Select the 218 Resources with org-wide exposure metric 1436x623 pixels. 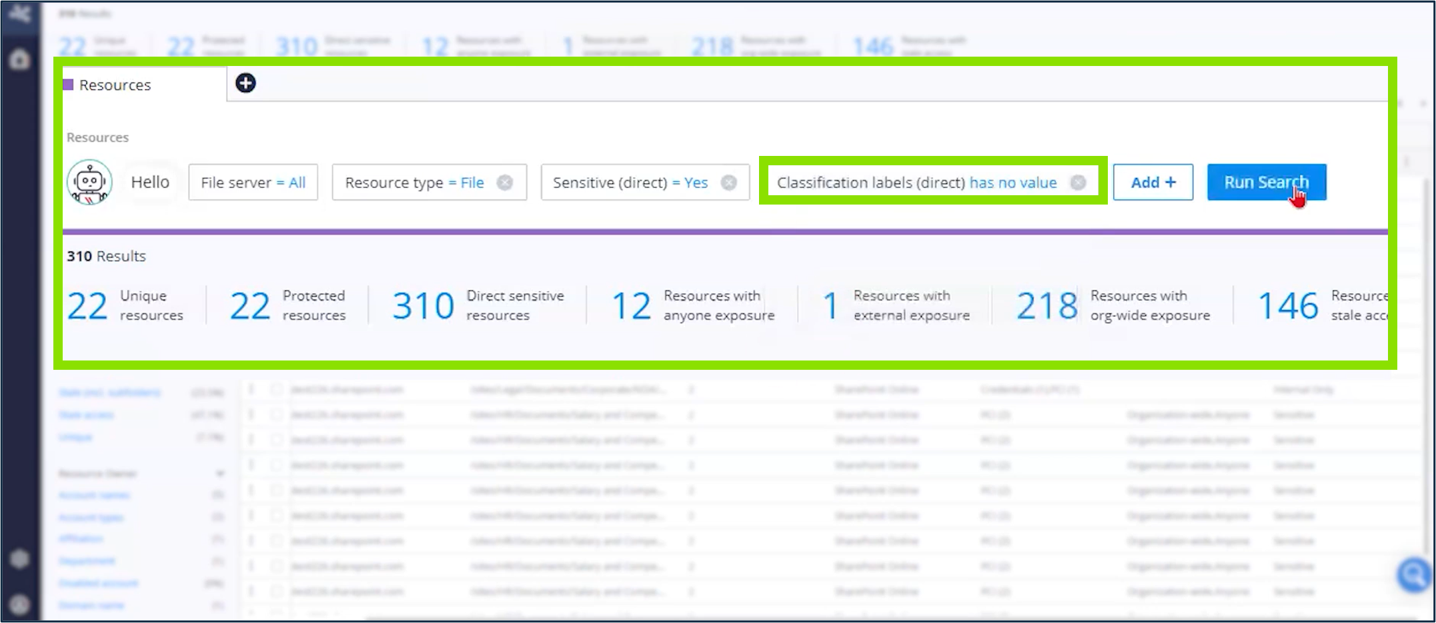1113,306
